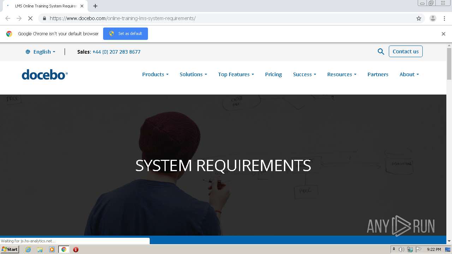Open Internet Explorer from taskbar
The height and width of the screenshot is (254, 452).
pos(28,249)
